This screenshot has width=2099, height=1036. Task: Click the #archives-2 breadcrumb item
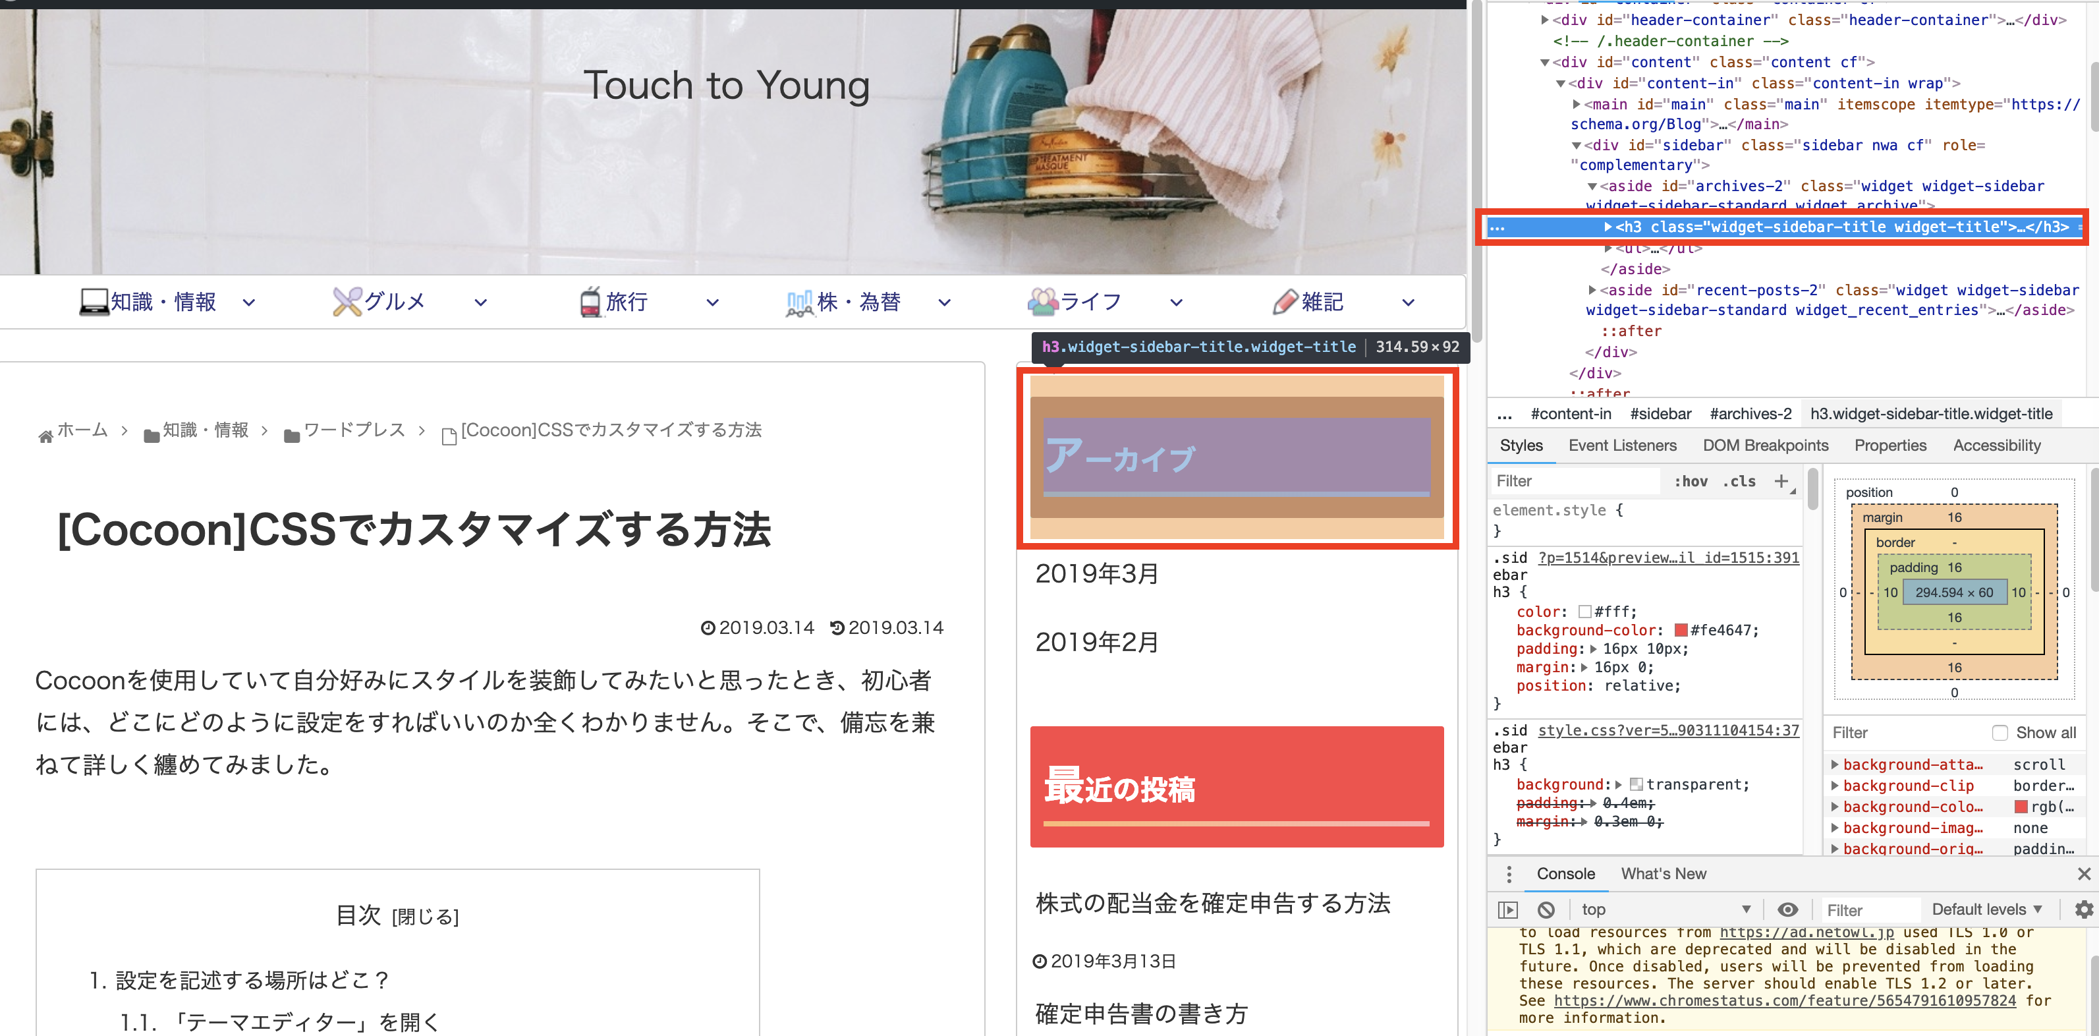pyautogui.click(x=1750, y=414)
